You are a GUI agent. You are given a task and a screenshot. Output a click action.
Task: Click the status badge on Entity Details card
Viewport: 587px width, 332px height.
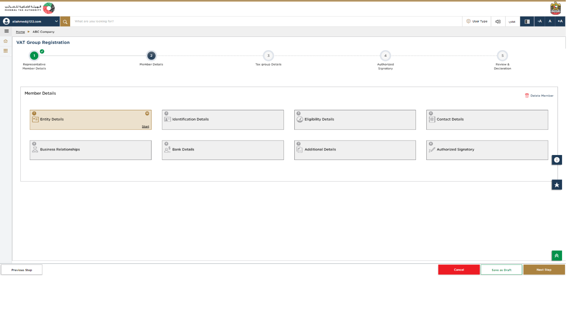coord(147,114)
